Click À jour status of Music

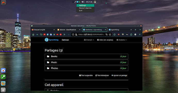click(x=123, y=62)
